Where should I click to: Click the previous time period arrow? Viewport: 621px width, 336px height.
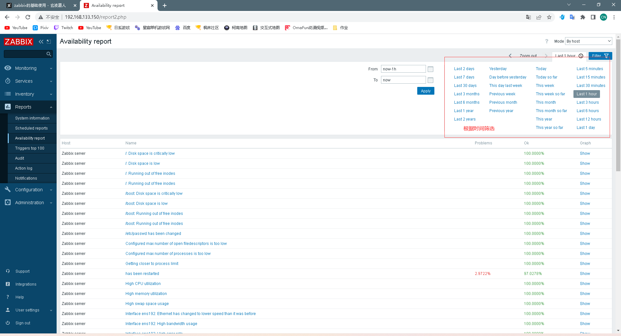pos(510,56)
